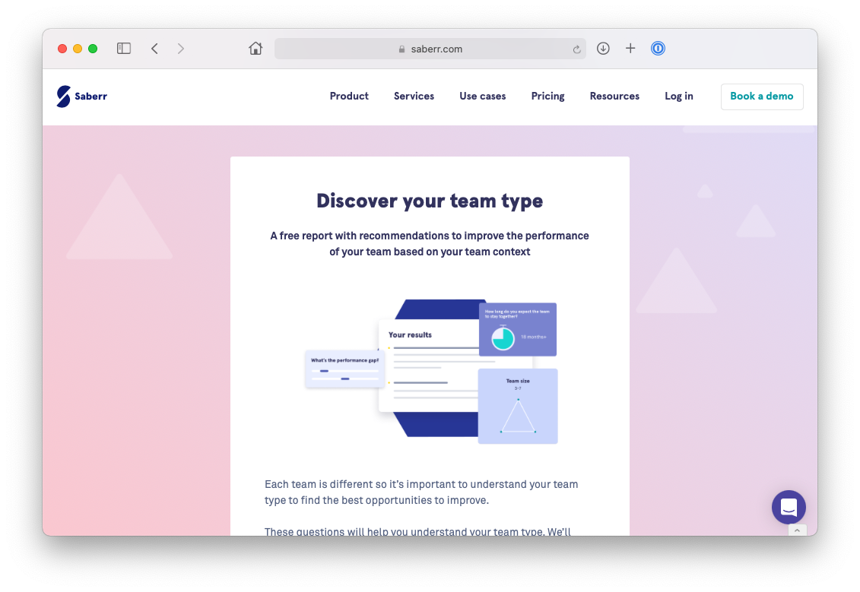Viewport: 860px width, 592px height.
Task: Click the Saberr logo
Action: point(81,97)
